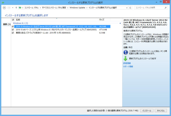Maximize the update selection window
Screen dimensions: 171x116
(x=161, y=2)
